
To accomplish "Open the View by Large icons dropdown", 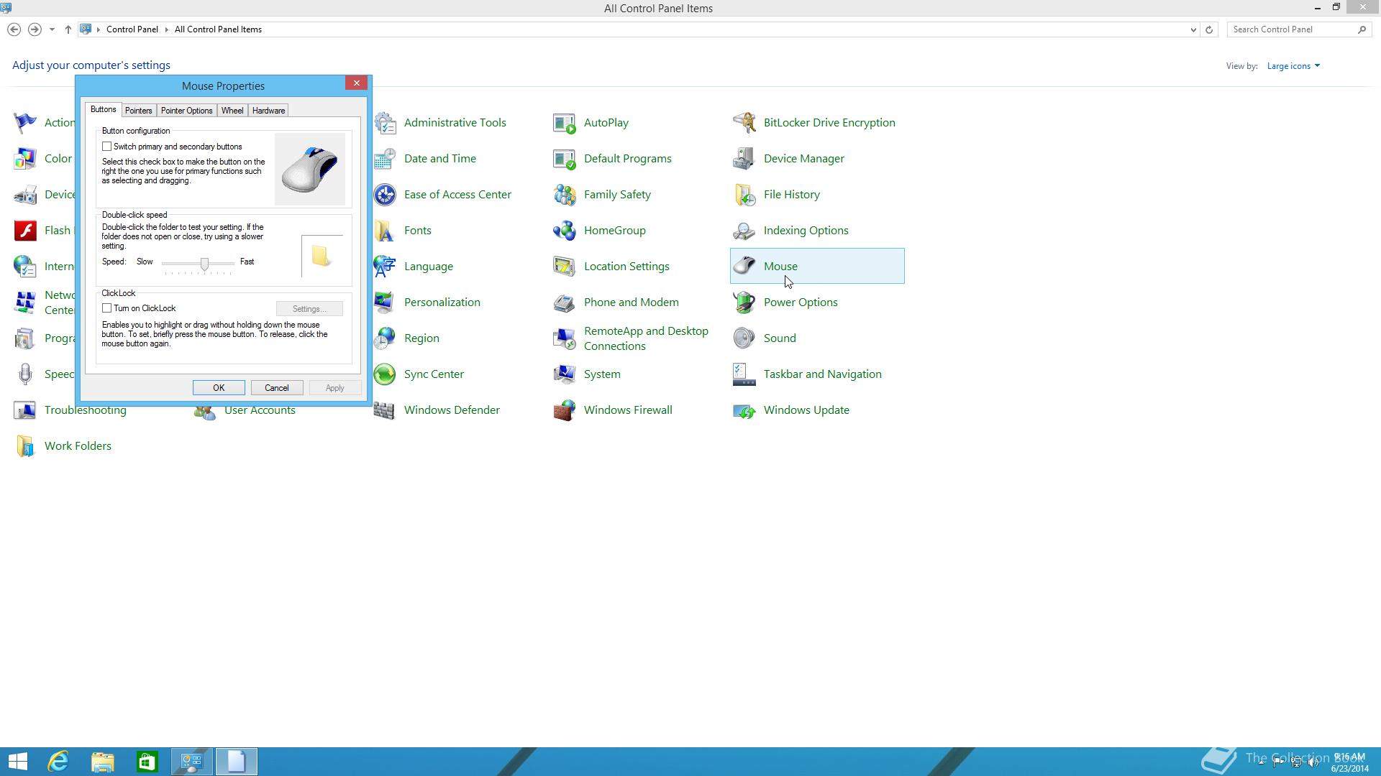I will pos(1293,66).
